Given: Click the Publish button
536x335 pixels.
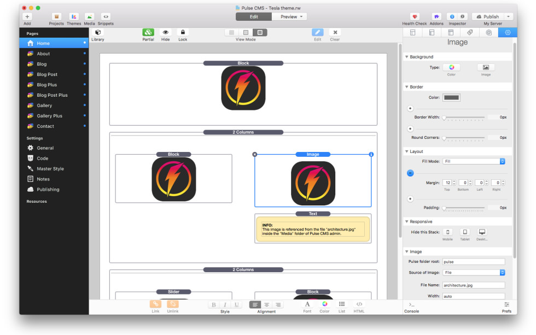Looking at the screenshot, I should 488,16.
